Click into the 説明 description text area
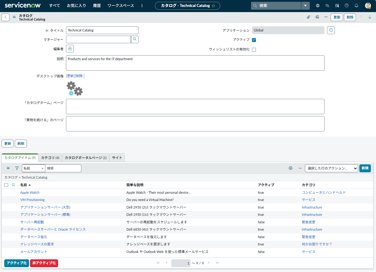 [x=195, y=63]
